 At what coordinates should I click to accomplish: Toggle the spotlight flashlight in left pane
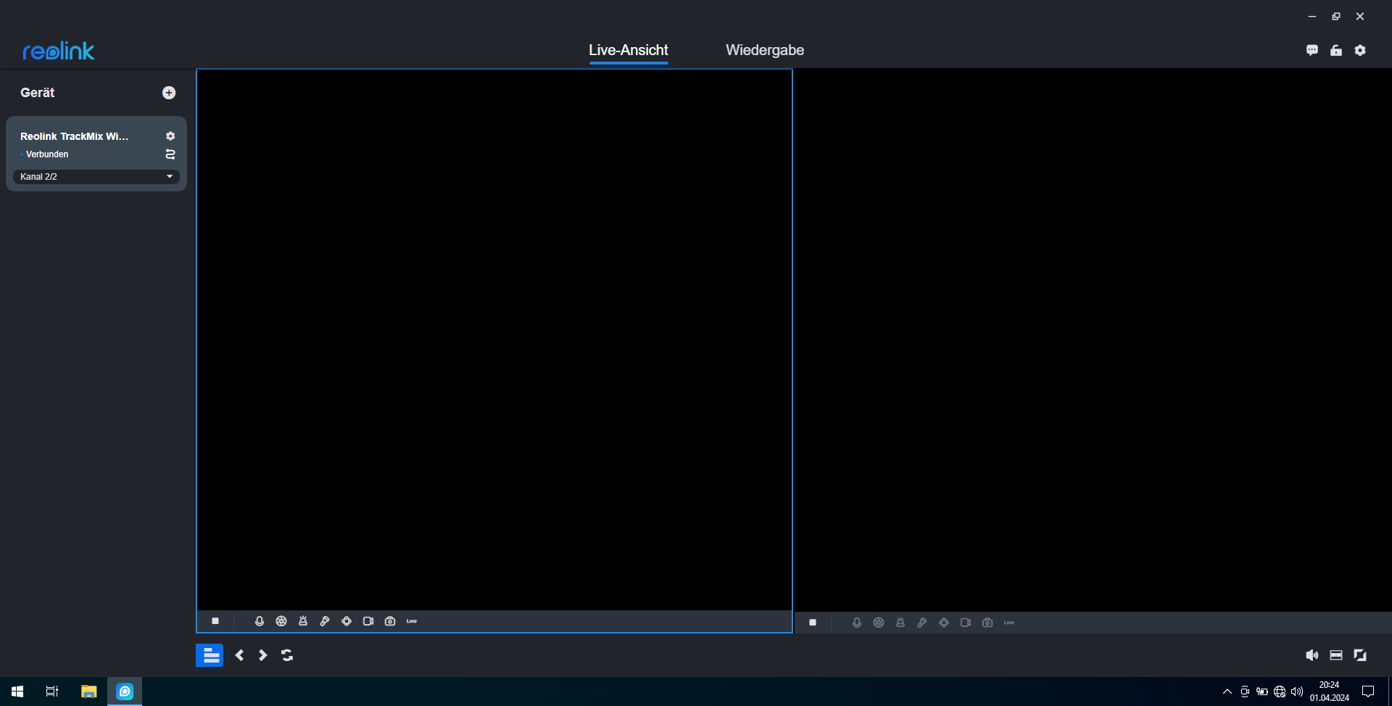pyautogui.click(x=325, y=621)
